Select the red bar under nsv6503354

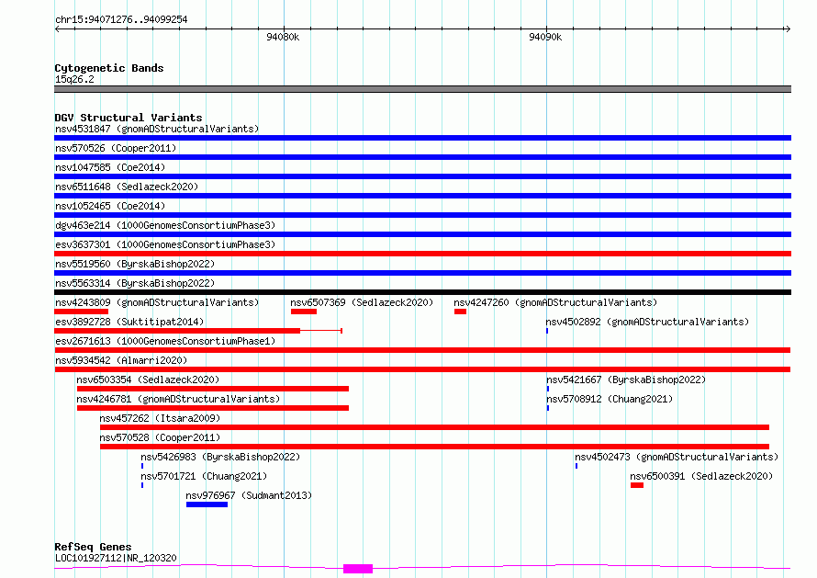coord(213,389)
